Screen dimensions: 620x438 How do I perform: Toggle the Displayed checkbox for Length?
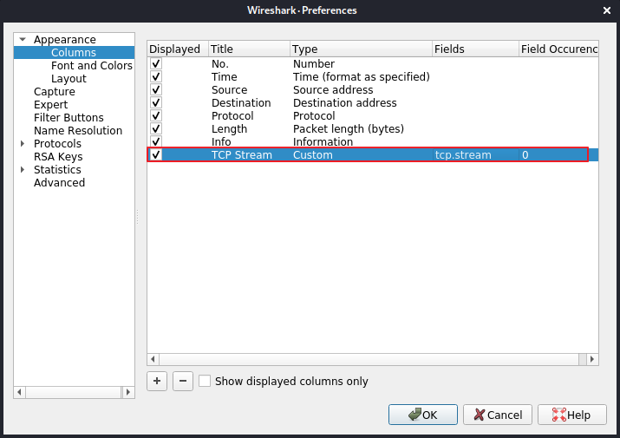click(x=156, y=128)
